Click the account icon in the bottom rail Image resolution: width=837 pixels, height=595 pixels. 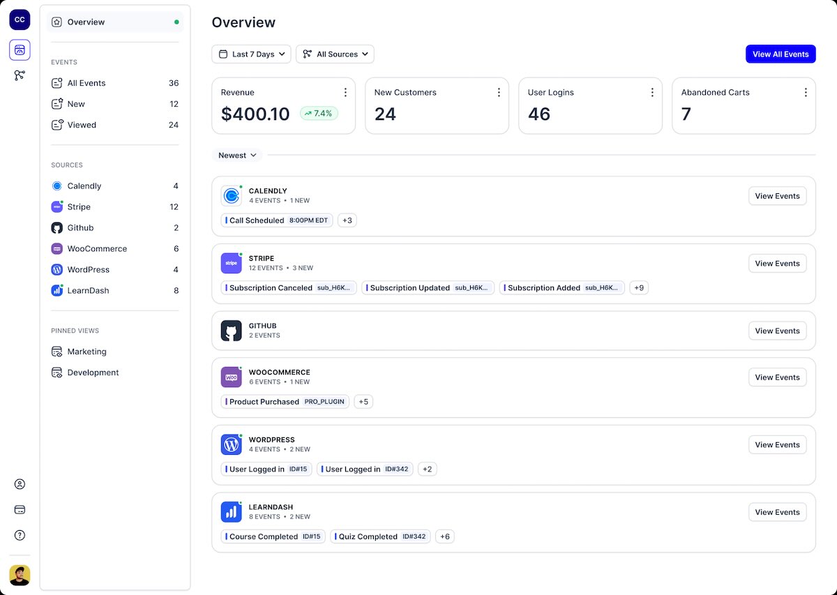pyautogui.click(x=20, y=483)
